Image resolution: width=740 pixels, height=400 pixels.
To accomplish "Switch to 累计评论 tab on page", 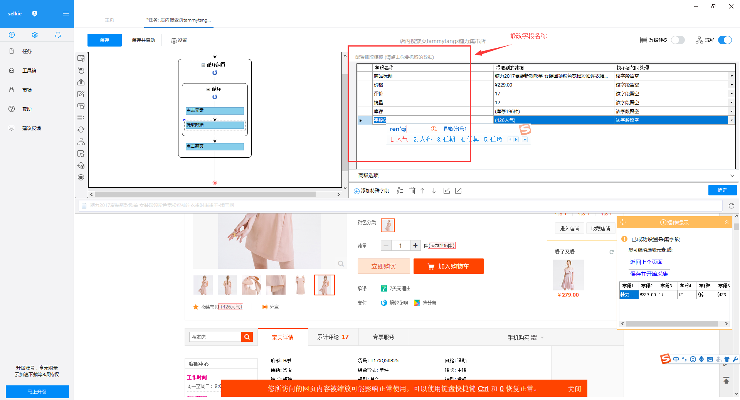I will [x=333, y=337].
